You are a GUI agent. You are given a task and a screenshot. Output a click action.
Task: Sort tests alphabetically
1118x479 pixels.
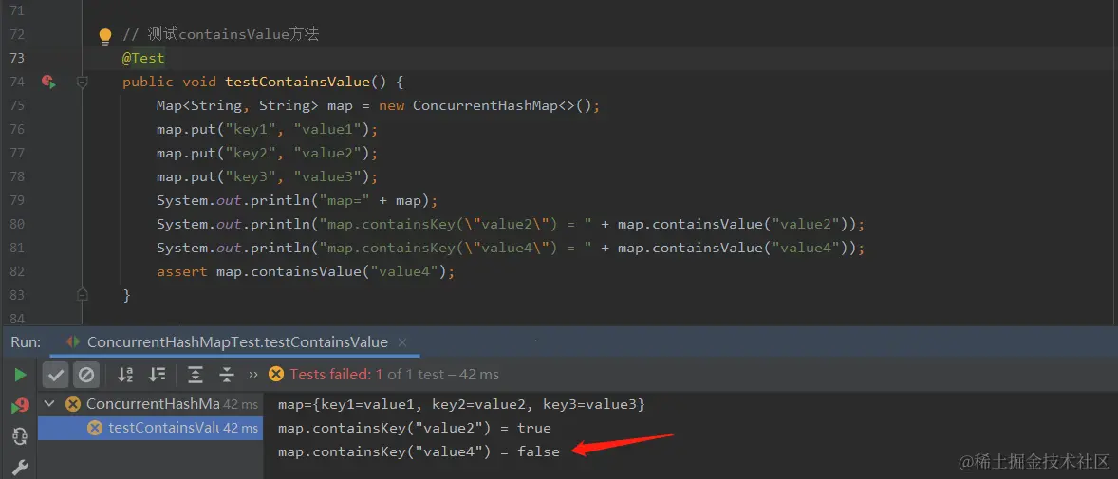125,375
